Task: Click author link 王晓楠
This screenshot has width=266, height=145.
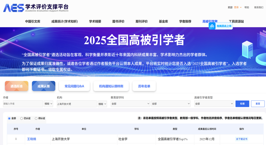Action: tap(32, 139)
